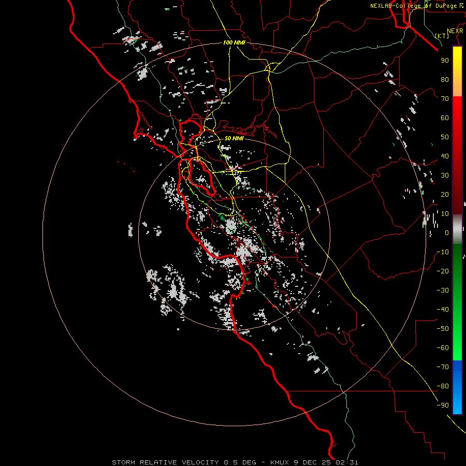Click the Storm Relative Velocity caption at bottom
The height and width of the screenshot is (466, 466).
pos(235,462)
